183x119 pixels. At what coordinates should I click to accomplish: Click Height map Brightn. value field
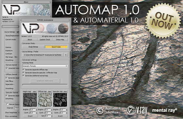click(x=33, y=110)
